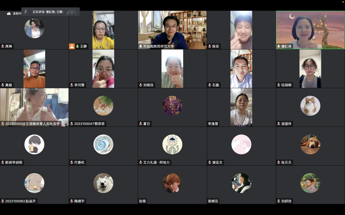Click mic icon beside 许加彪陕西师范大学
Screen dimensions: 345x215
point(141,46)
